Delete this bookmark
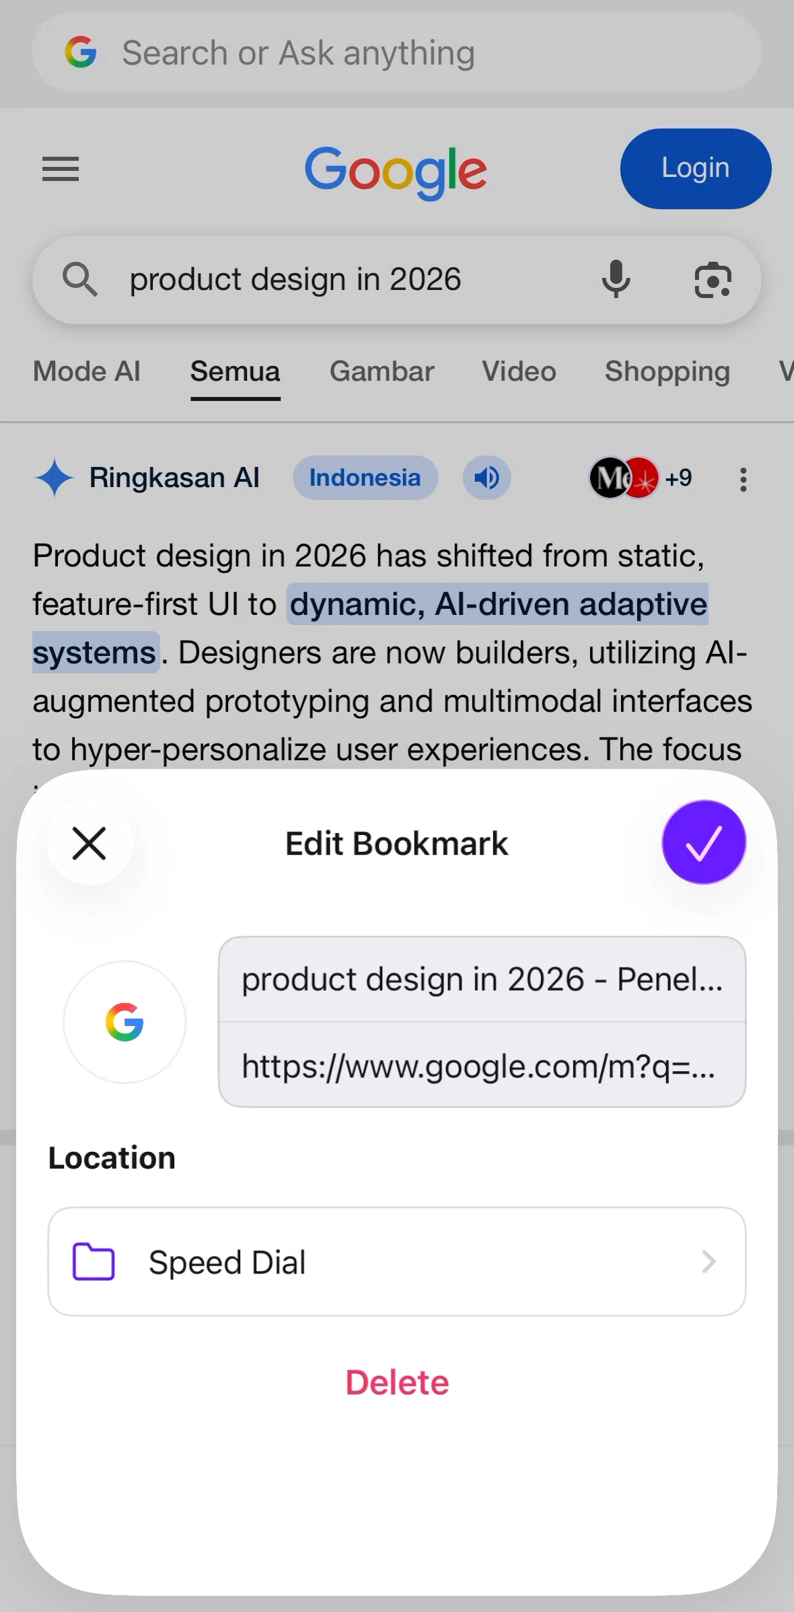794x1612 pixels. pos(397,1383)
